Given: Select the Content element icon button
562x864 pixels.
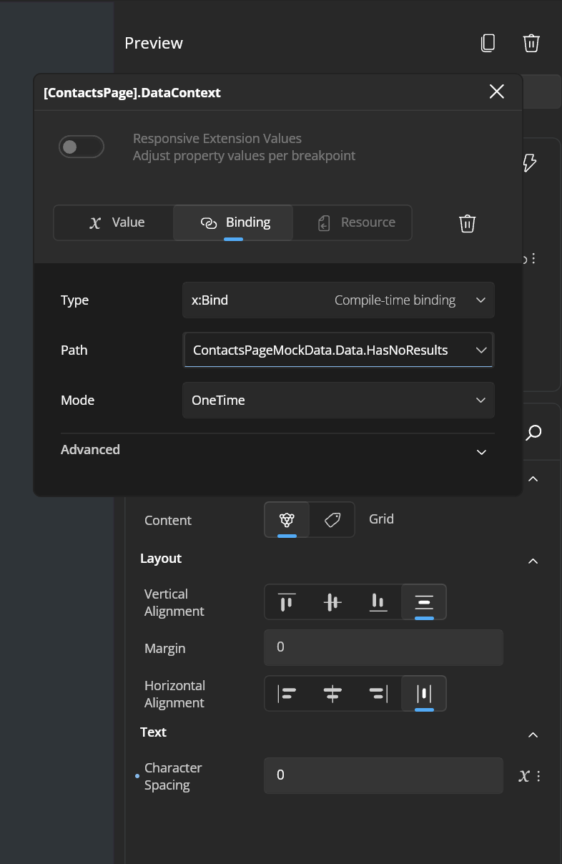Looking at the screenshot, I should (287, 520).
